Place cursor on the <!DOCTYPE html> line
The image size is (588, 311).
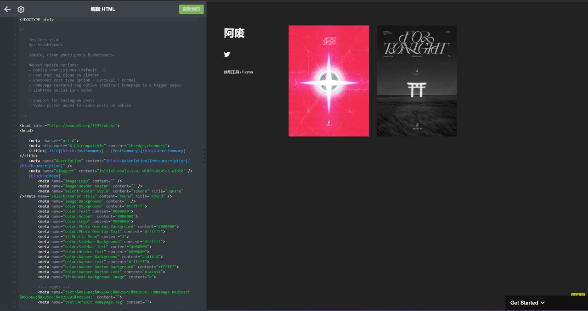click(37, 20)
